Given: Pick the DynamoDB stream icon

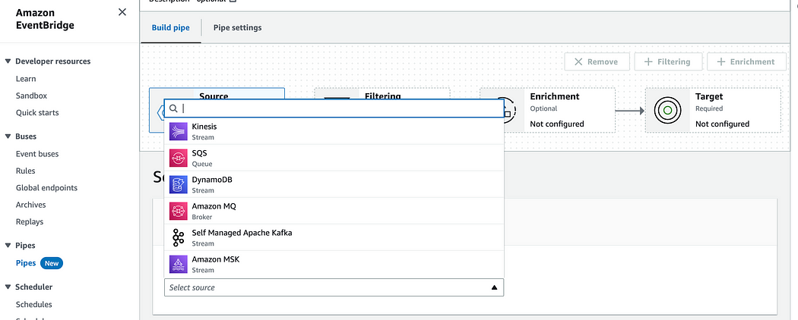Looking at the screenshot, I should (x=179, y=184).
